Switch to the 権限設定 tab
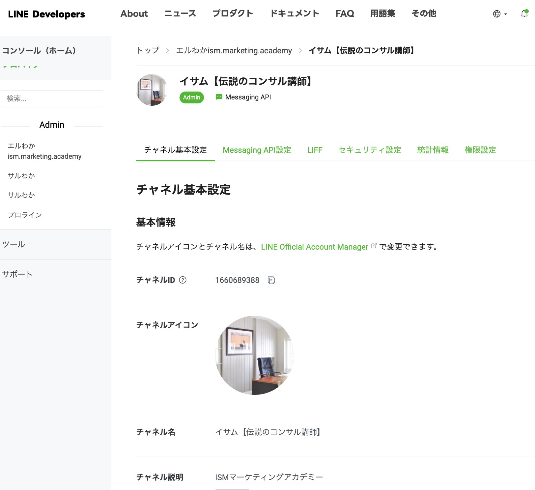 (480, 150)
